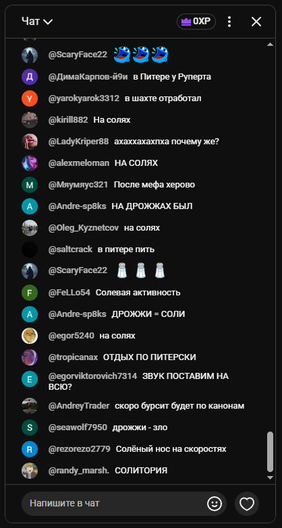Send a heart reaction
282x528 pixels.
(x=247, y=504)
